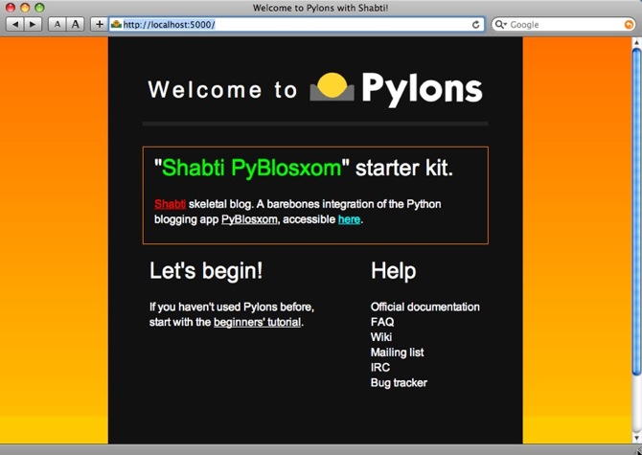The image size is (642, 455).
Task: Zoom window with green button
Action: (39, 8)
